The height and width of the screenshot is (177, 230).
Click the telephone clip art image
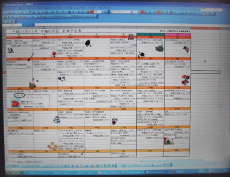coord(15,103)
